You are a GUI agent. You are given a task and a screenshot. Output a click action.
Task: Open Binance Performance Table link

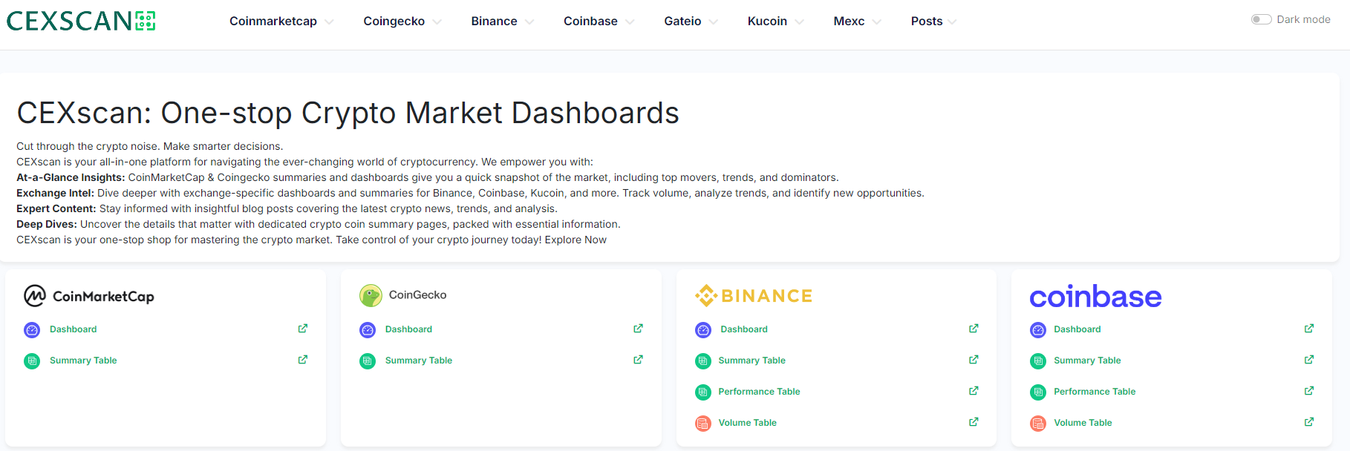[759, 392]
